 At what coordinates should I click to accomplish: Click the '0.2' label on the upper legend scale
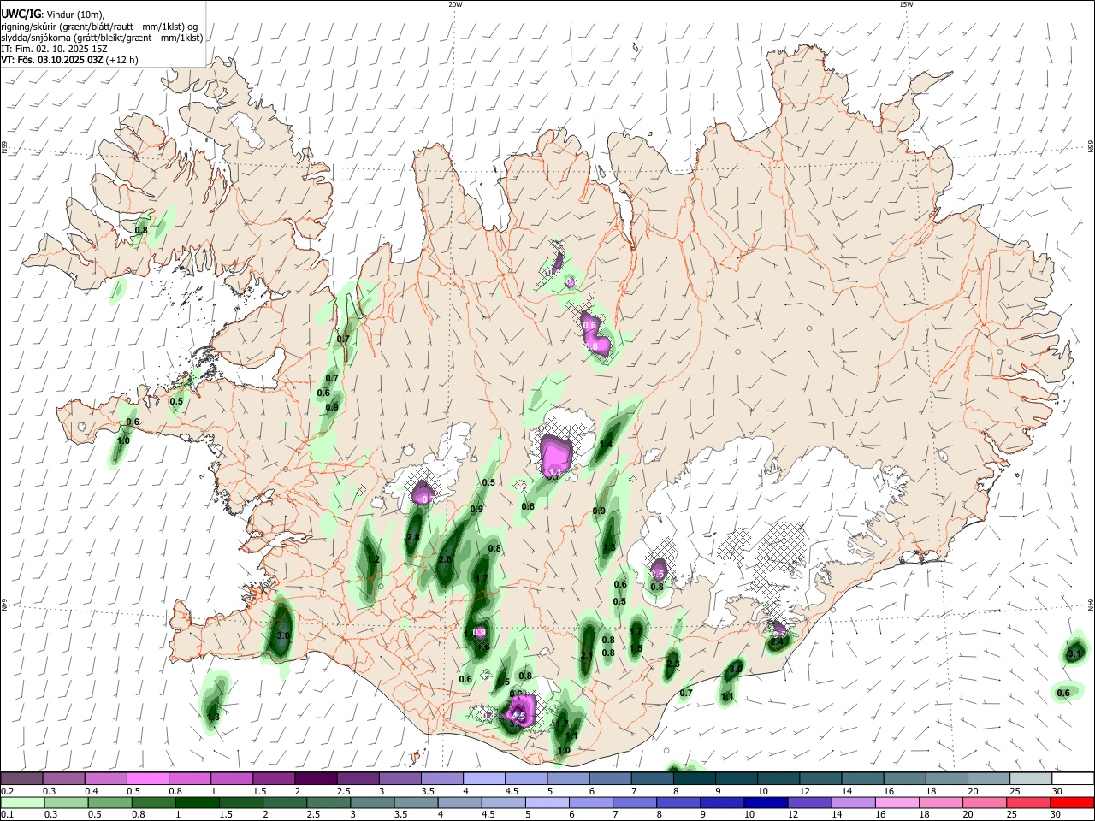click(x=9, y=791)
